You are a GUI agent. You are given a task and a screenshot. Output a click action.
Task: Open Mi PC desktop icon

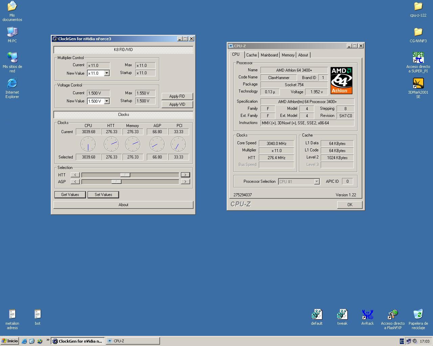coord(12,34)
